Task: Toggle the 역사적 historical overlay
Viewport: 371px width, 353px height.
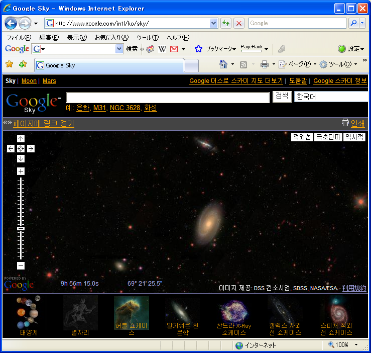Action: (354, 137)
